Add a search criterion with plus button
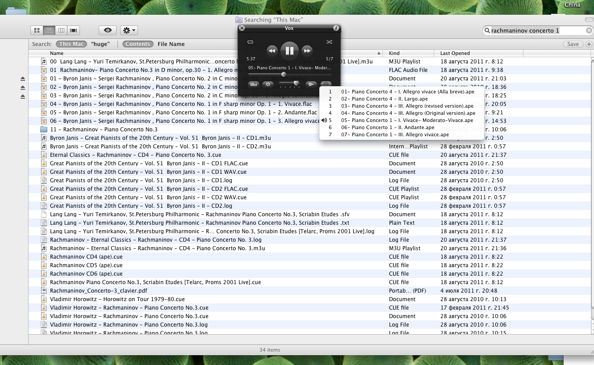The width and height of the screenshot is (594, 365). (x=589, y=44)
